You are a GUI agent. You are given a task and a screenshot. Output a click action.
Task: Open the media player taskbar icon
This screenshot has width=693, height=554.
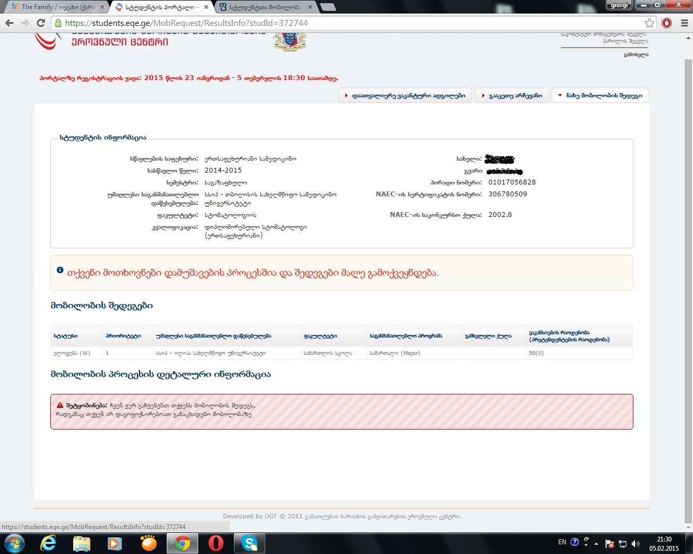[x=115, y=543]
